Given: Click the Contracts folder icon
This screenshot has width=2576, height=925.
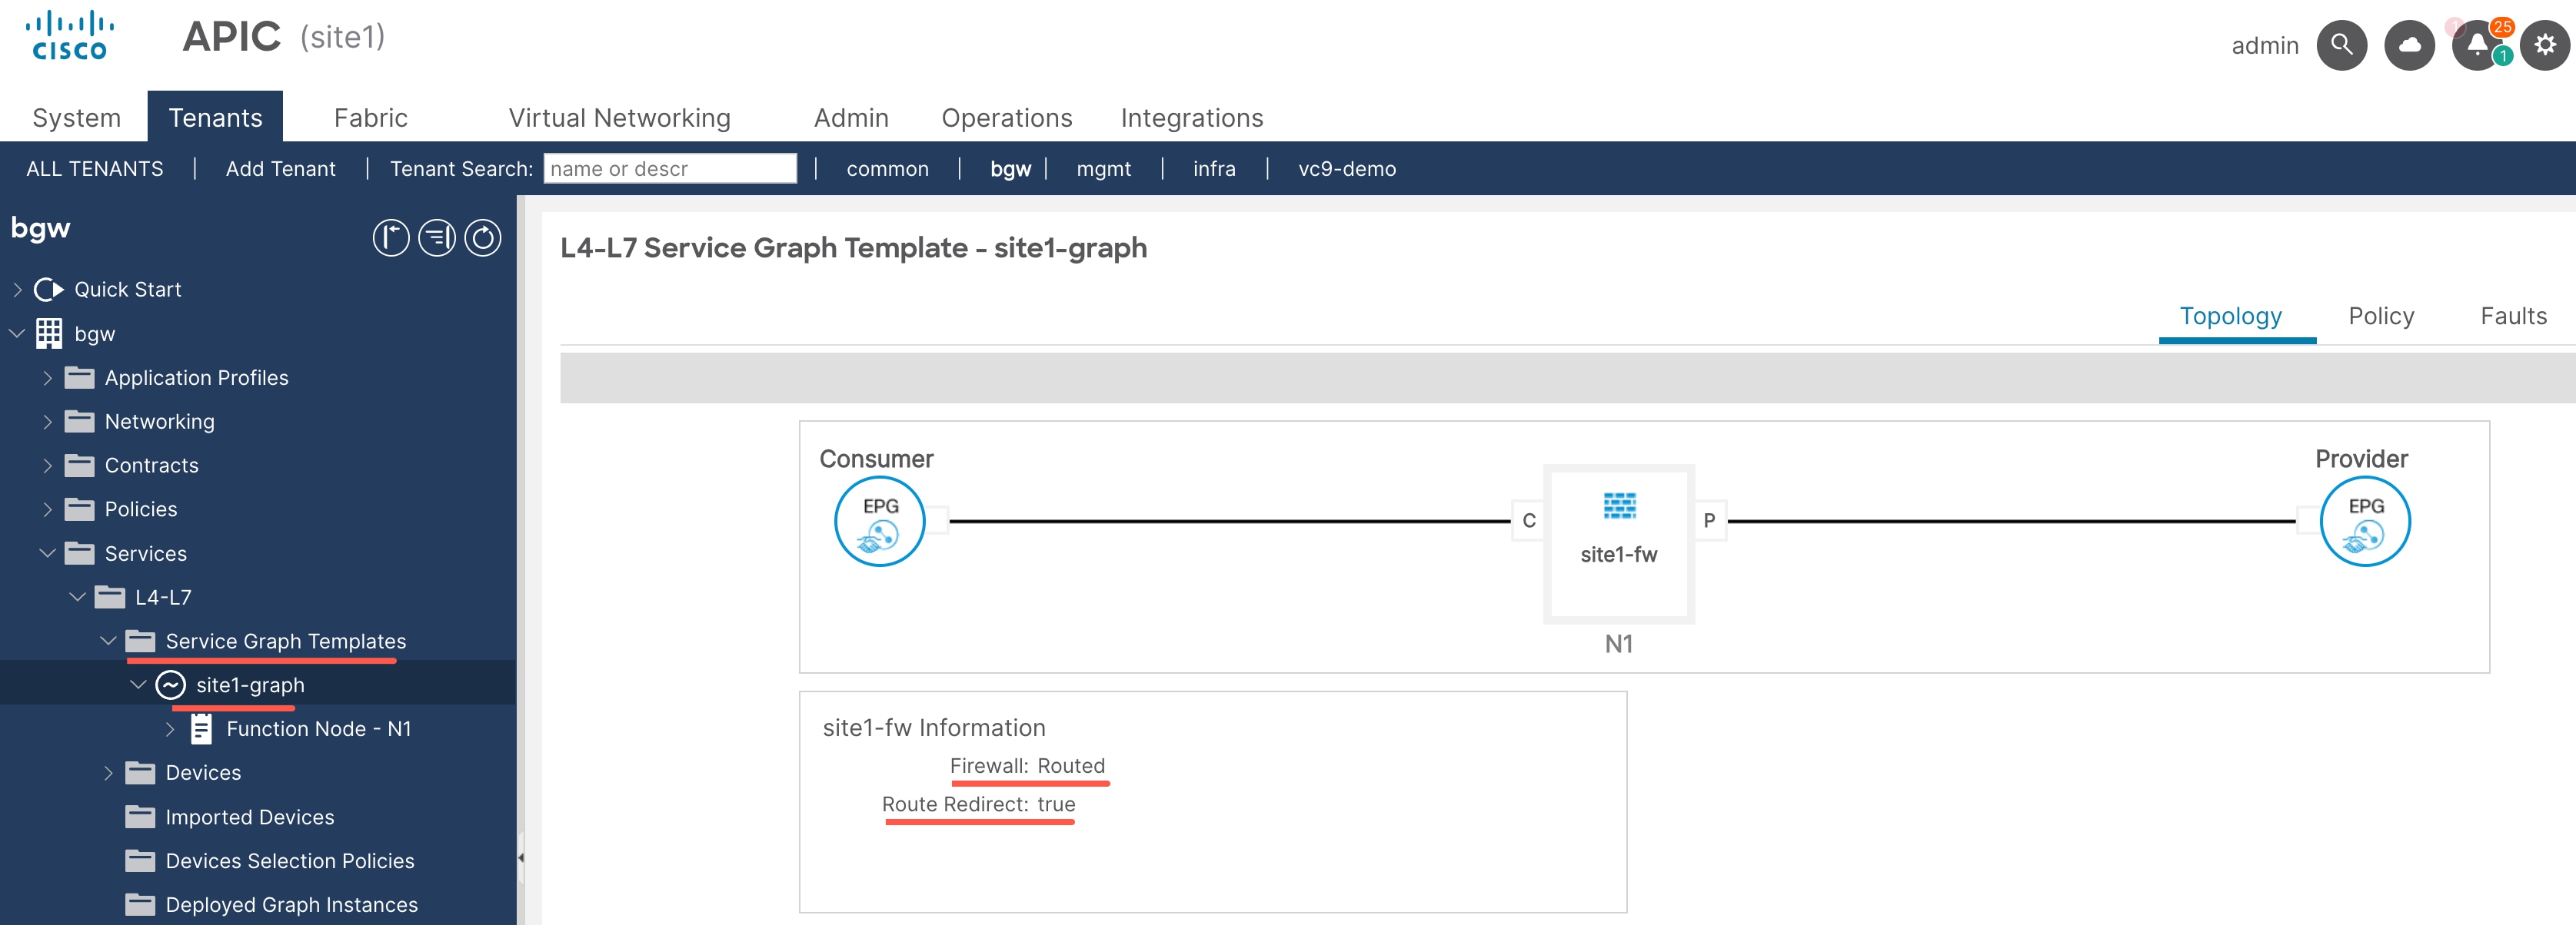Looking at the screenshot, I should [x=79, y=466].
